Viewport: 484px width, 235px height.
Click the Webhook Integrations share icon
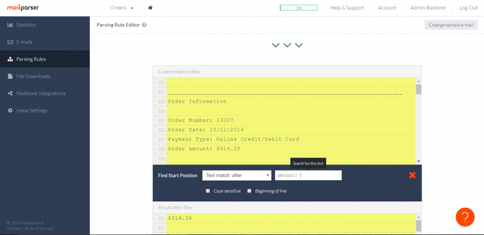coord(10,94)
